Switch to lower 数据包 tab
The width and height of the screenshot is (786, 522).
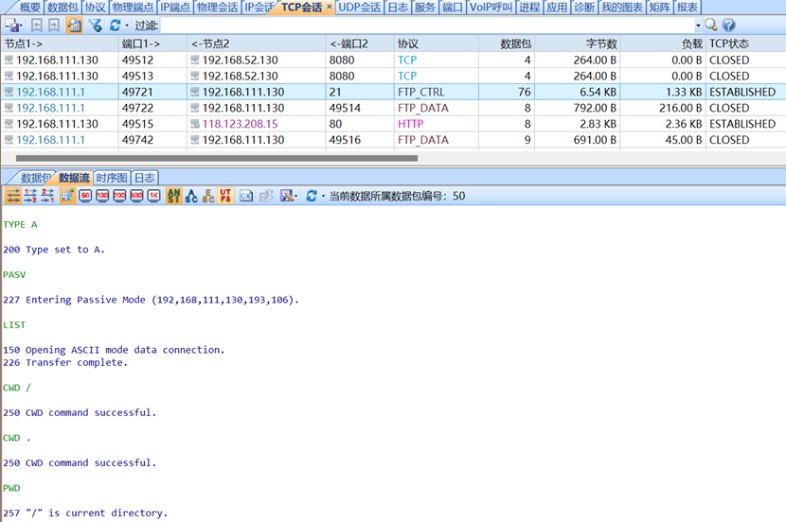[x=34, y=178]
